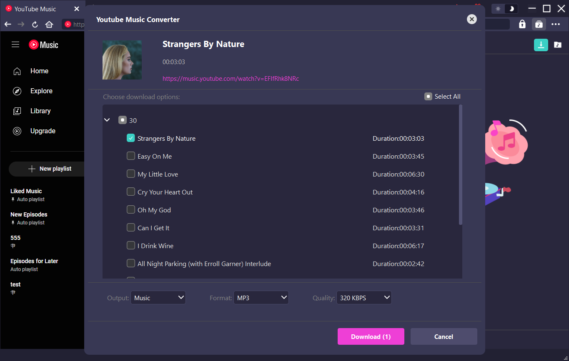Click the lock icon in the toolbar
This screenshot has height=361, width=569.
[x=522, y=24]
